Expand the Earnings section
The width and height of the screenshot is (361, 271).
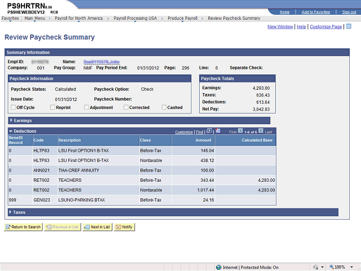coord(11,120)
